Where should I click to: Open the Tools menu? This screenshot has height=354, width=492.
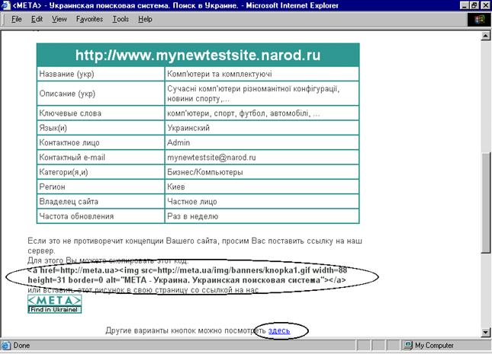click(x=121, y=19)
